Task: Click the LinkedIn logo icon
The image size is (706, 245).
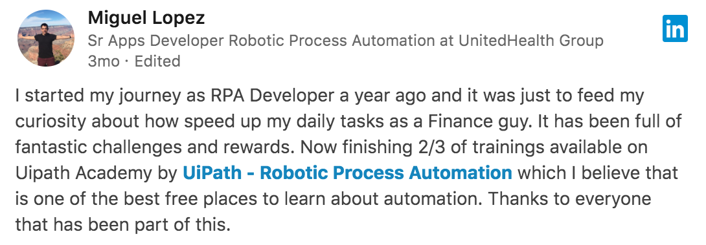Action: click(x=675, y=28)
